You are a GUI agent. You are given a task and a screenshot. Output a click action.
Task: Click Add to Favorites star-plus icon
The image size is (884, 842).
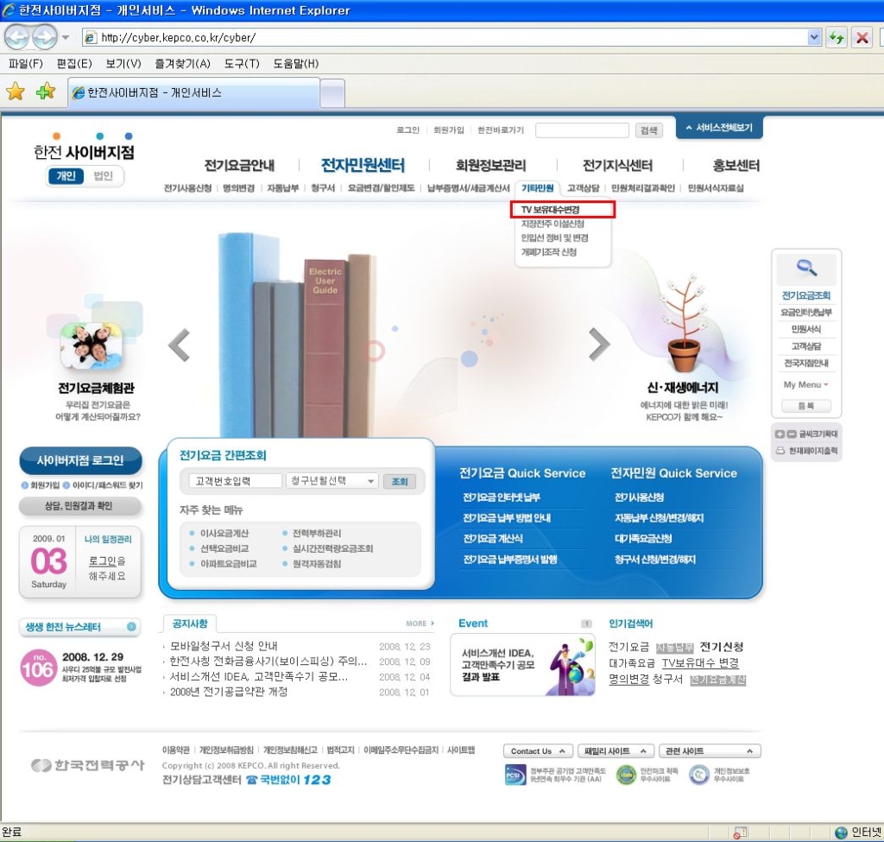[45, 92]
